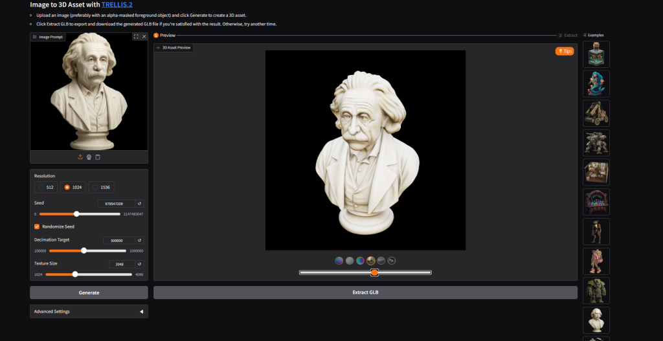Open the Image Prompt in fullscreen view
663x341 pixels.
point(136,37)
